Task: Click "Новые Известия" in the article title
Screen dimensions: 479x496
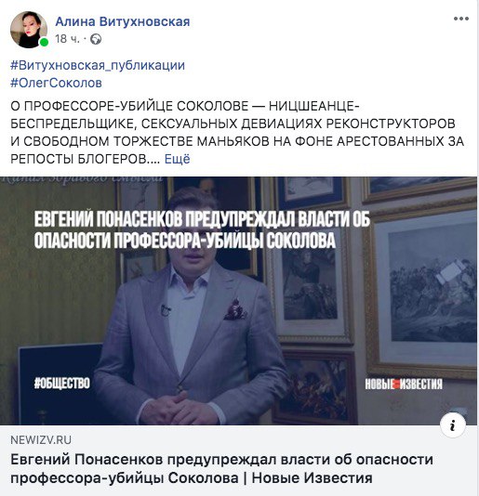Action: [x=312, y=477]
